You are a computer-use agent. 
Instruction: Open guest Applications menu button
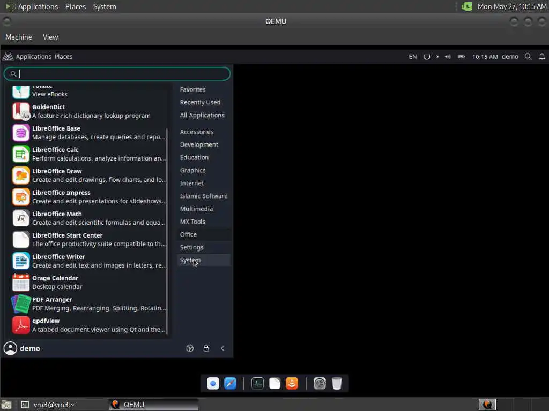point(27,57)
